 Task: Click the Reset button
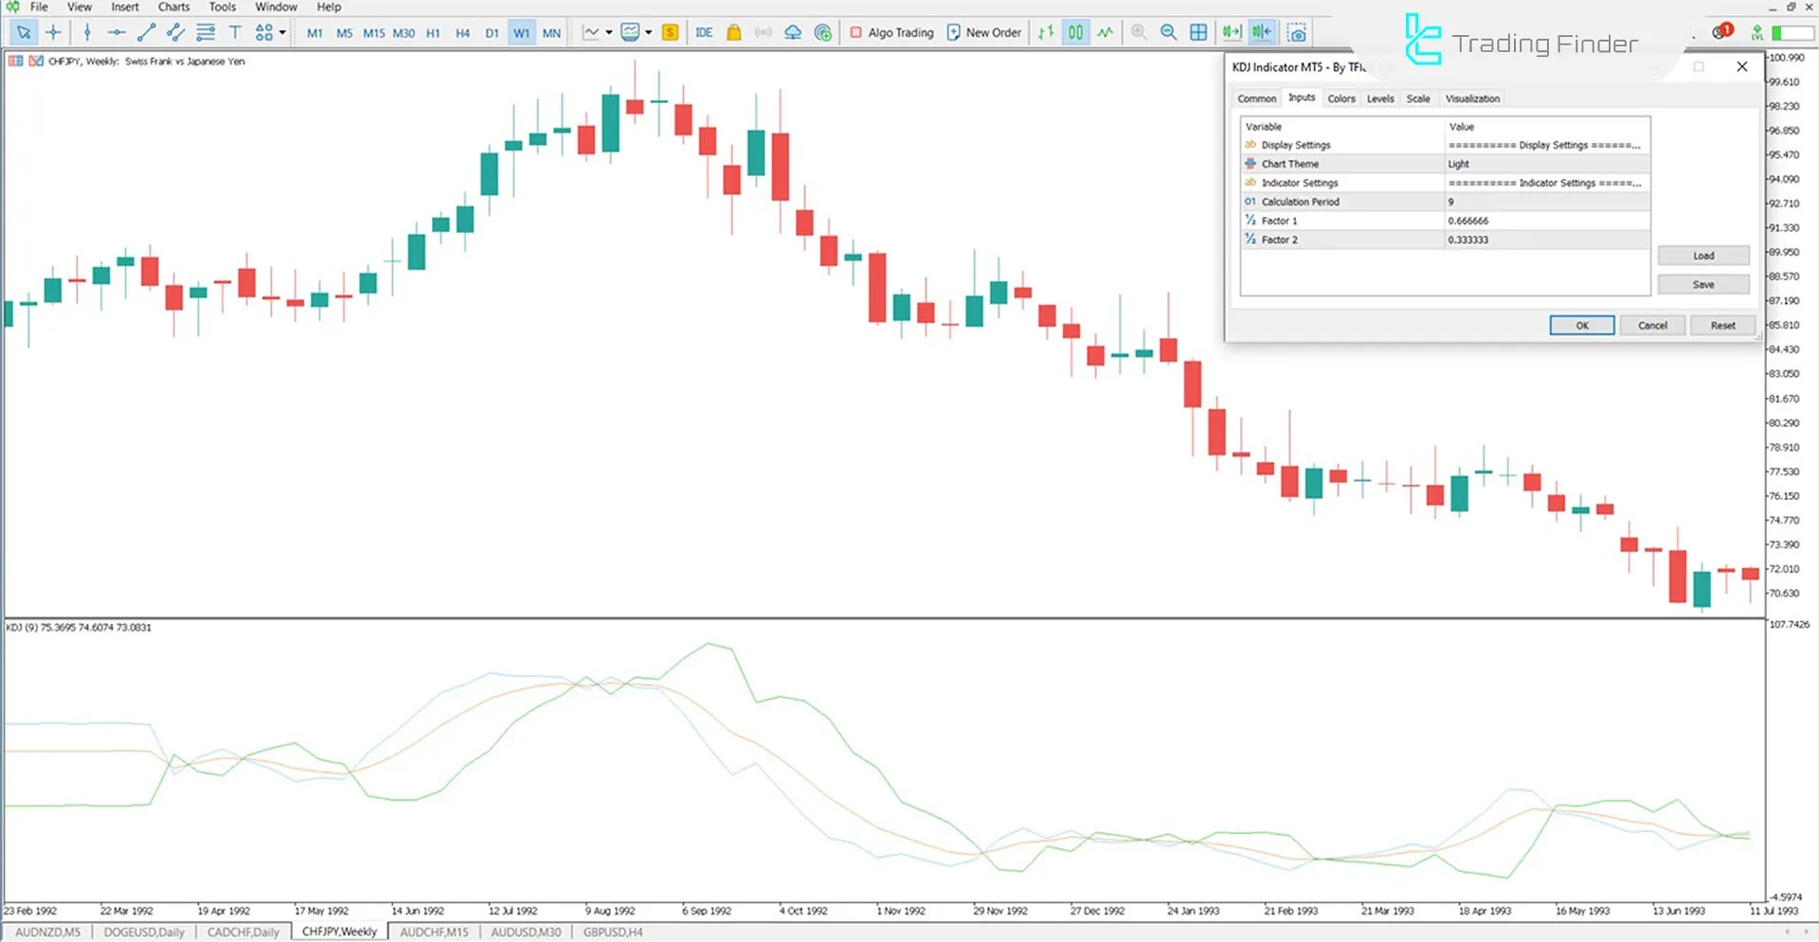coord(1722,326)
